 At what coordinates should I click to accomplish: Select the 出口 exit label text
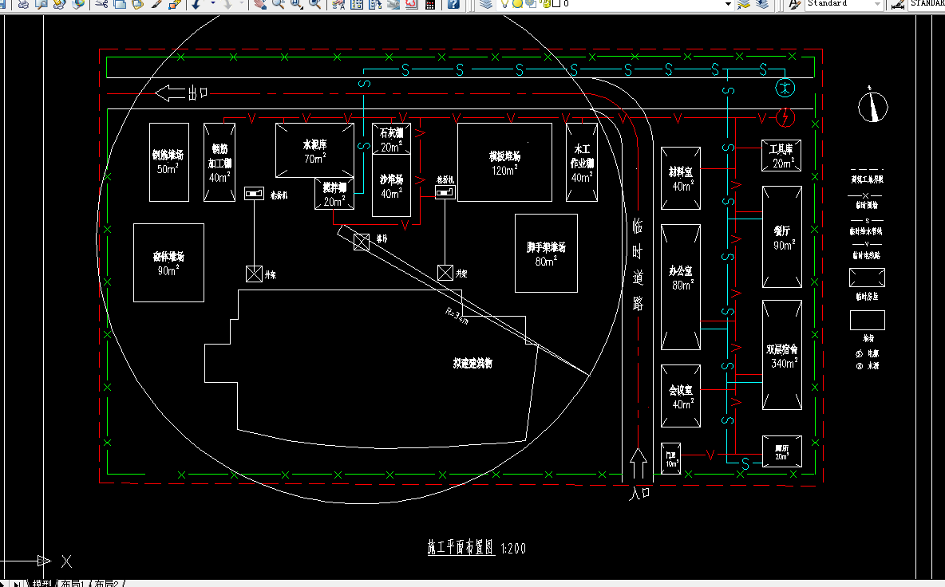pos(198,93)
